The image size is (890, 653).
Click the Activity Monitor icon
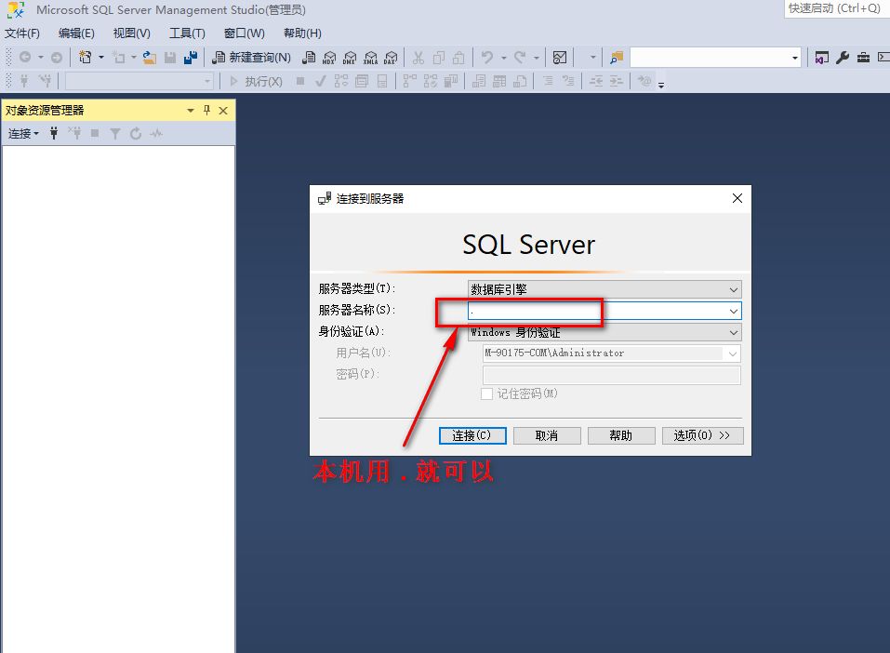(x=560, y=58)
